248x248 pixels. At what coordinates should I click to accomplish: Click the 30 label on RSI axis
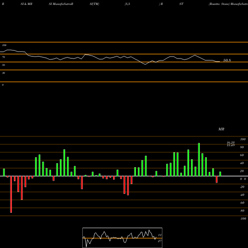click(x=3, y=73)
